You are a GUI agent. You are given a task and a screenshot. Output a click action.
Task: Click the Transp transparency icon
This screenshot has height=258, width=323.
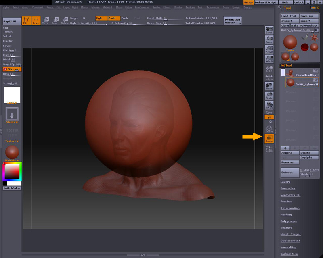[269, 139]
